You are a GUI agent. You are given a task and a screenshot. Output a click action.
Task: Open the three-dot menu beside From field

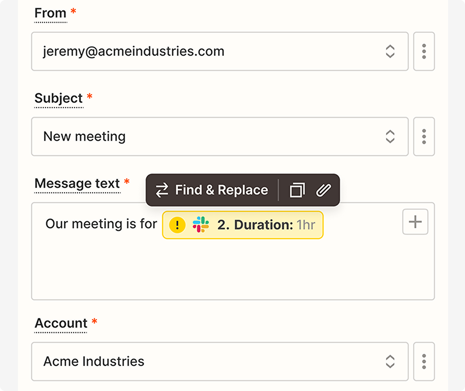424,52
